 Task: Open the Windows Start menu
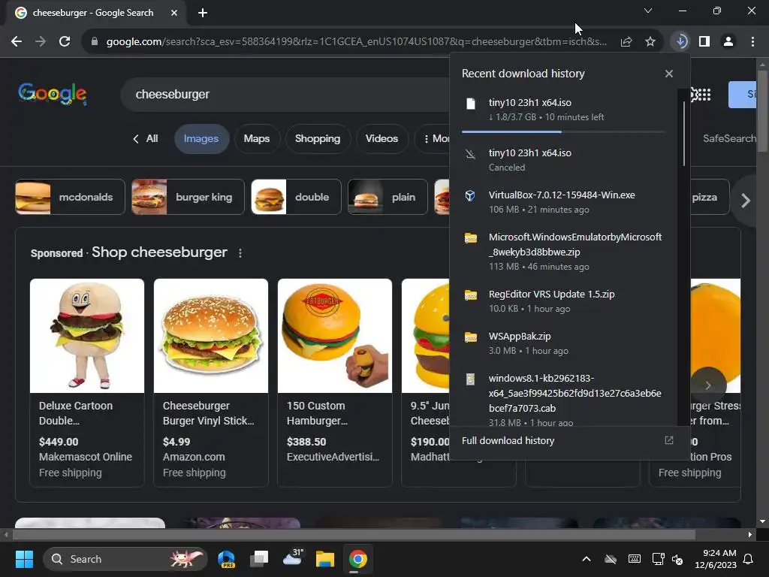pyautogui.click(x=24, y=559)
